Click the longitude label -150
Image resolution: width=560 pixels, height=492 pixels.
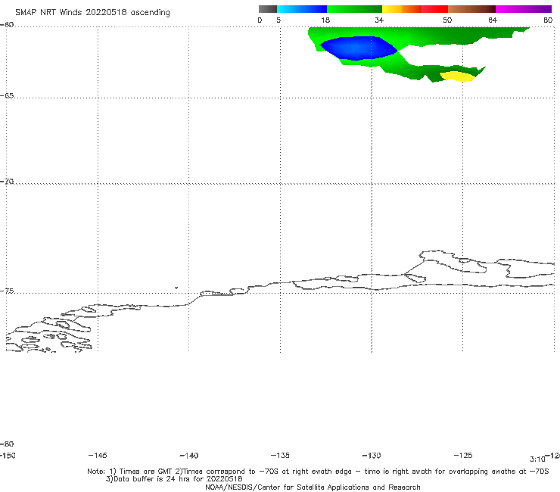(x=8, y=455)
